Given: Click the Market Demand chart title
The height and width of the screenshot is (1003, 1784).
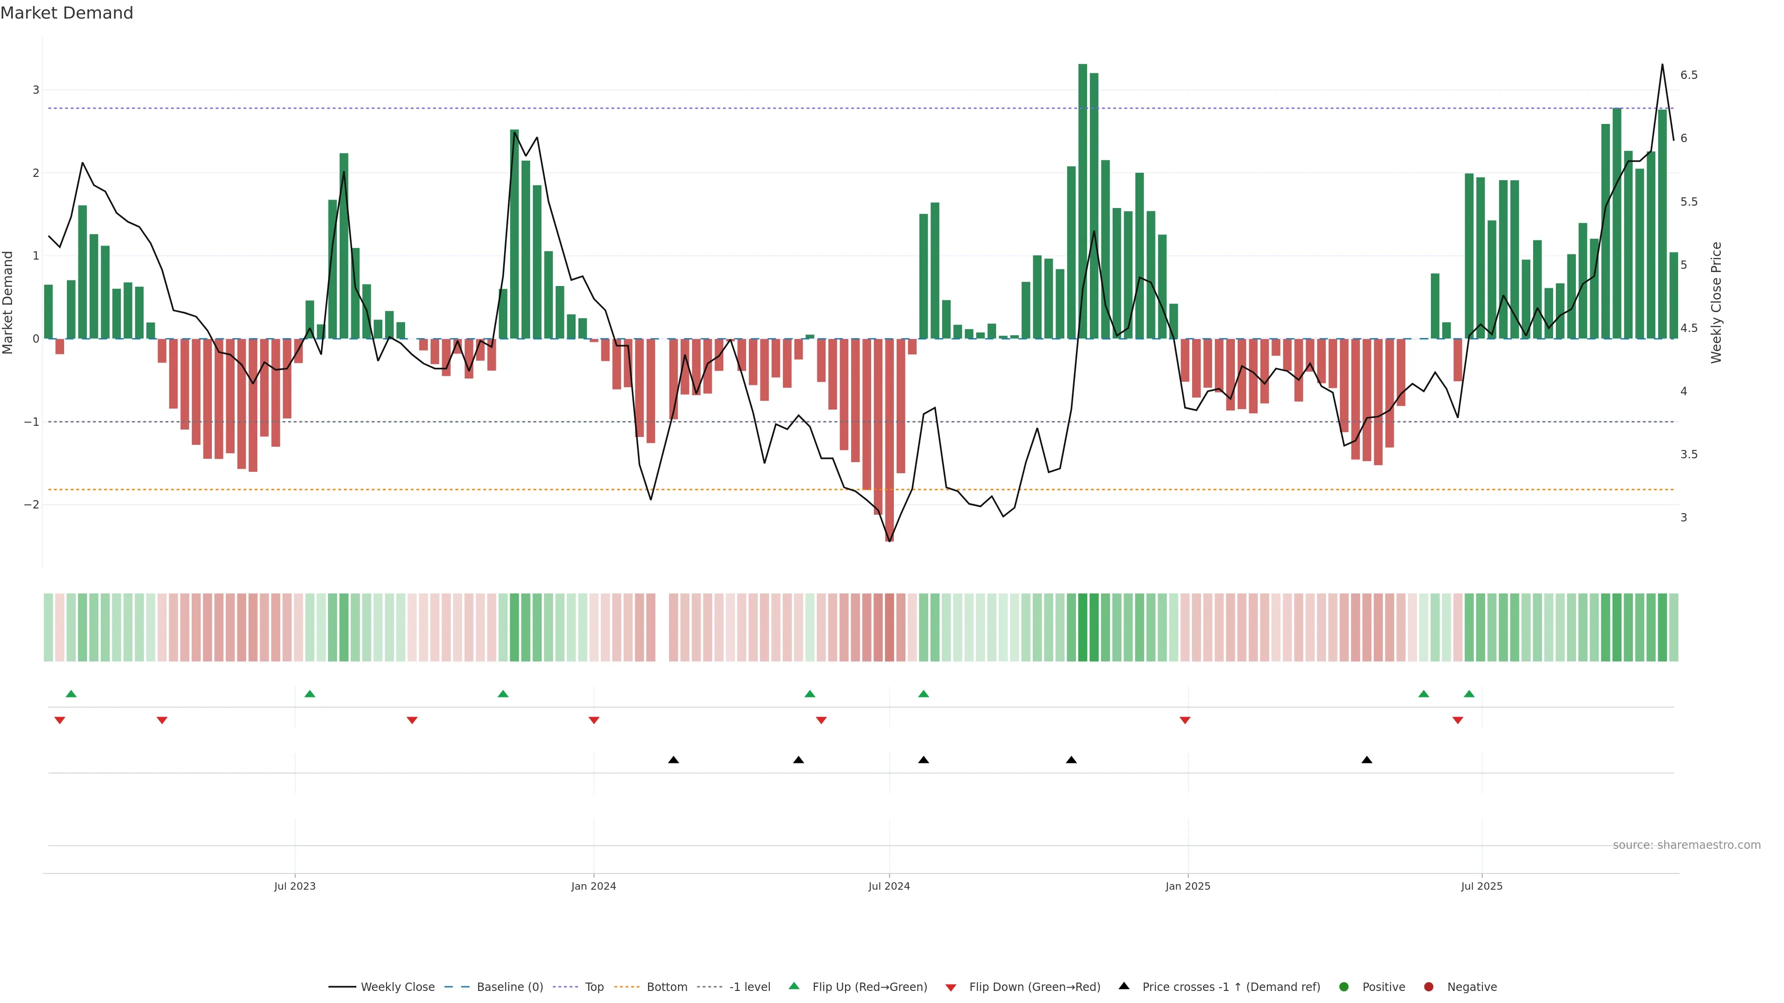Looking at the screenshot, I should (66, 13).
